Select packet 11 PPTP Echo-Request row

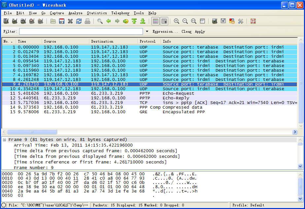click(150, 93)
